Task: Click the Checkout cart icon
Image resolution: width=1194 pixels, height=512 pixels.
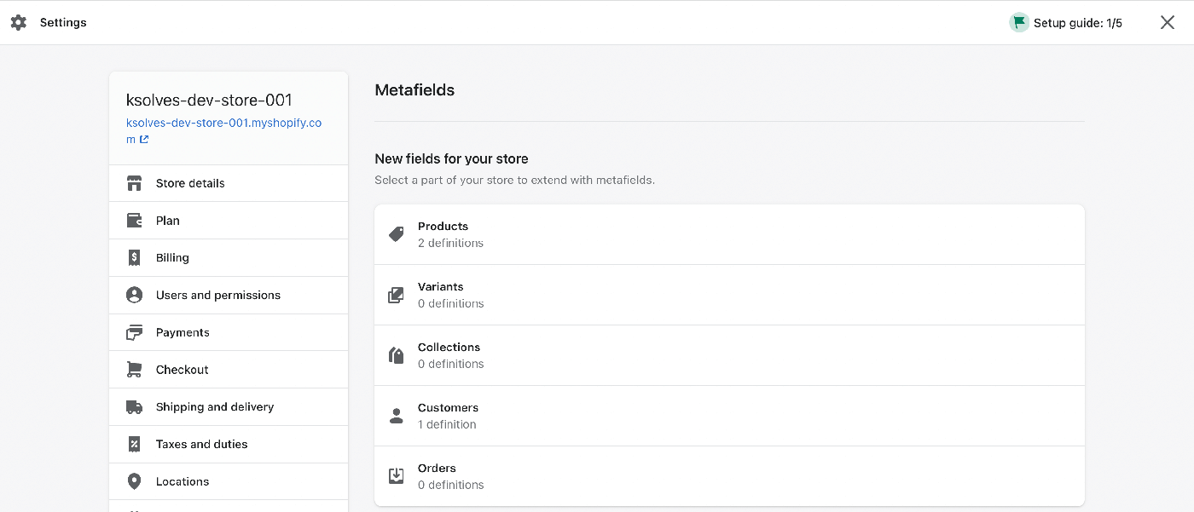Action: pos(134,370)
